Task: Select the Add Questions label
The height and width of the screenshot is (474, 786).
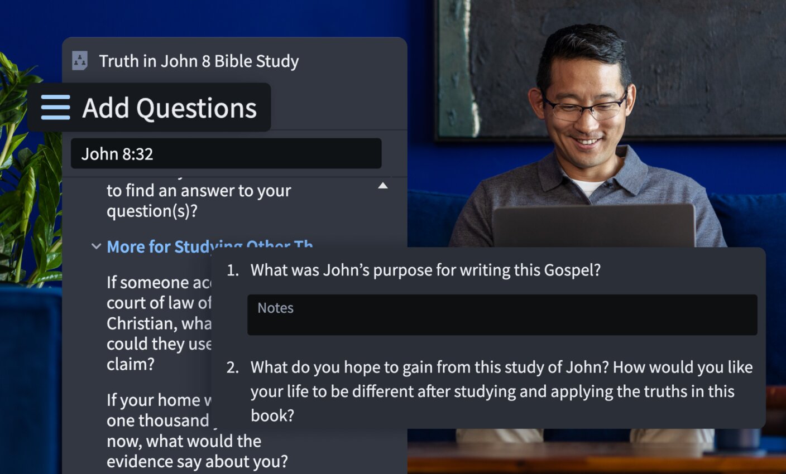Action: tap(169, 108)
